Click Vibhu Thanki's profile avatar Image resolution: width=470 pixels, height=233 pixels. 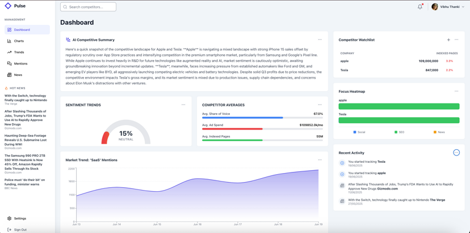pos(435,7)
